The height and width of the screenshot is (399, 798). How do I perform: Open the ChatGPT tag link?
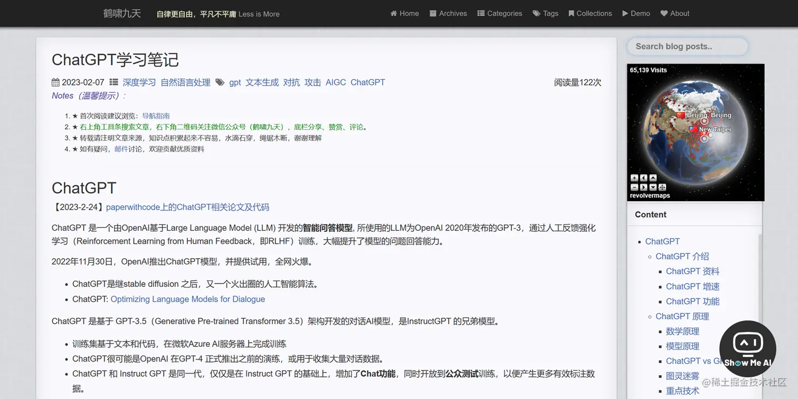click(x=368, y=82)
